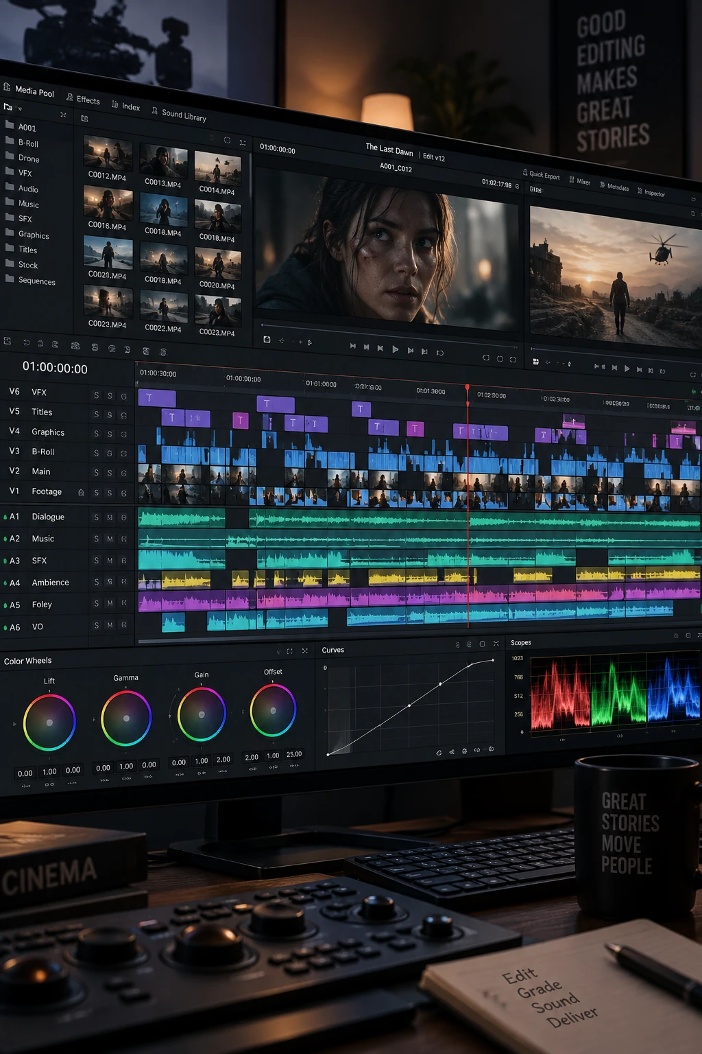Open the Metadata panel
Viewport: 702px width, 1054px height.
click(x=614, y=187)
